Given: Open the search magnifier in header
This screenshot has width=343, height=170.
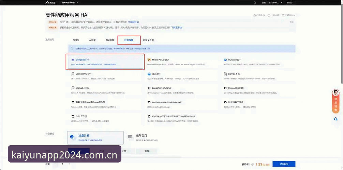Looking at the screenshot, I should point(255,3).
